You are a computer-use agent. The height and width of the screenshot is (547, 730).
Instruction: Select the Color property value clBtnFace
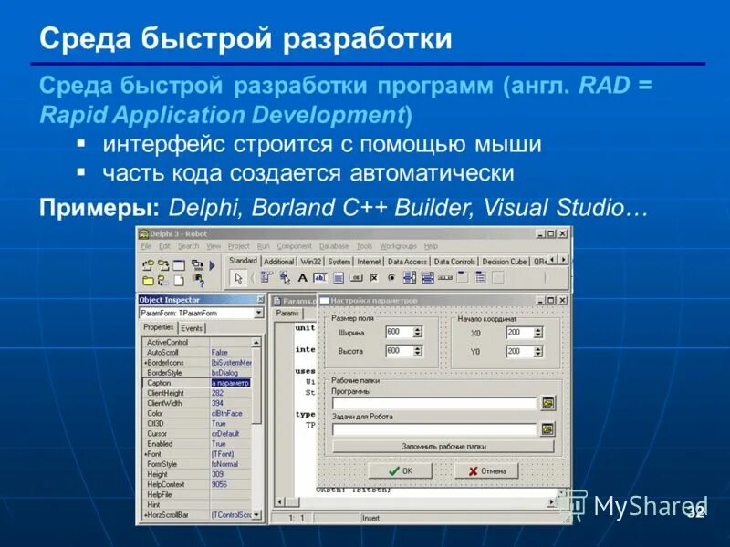227,414
